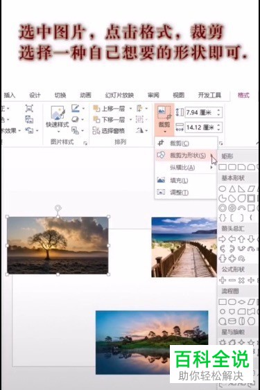The width and height of the screenshot is (260, 390).
Task: Open the picture border dropdown arrow
Action: click(83, 109)
